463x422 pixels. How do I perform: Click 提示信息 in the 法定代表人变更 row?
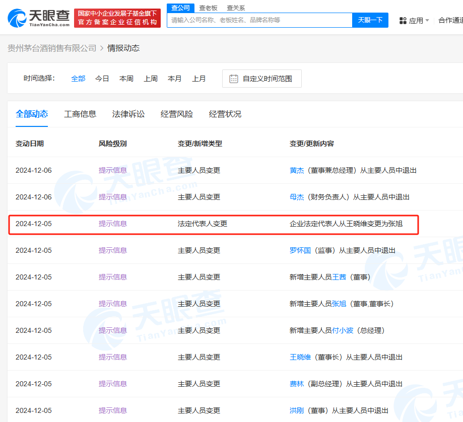tap(113, 224)
